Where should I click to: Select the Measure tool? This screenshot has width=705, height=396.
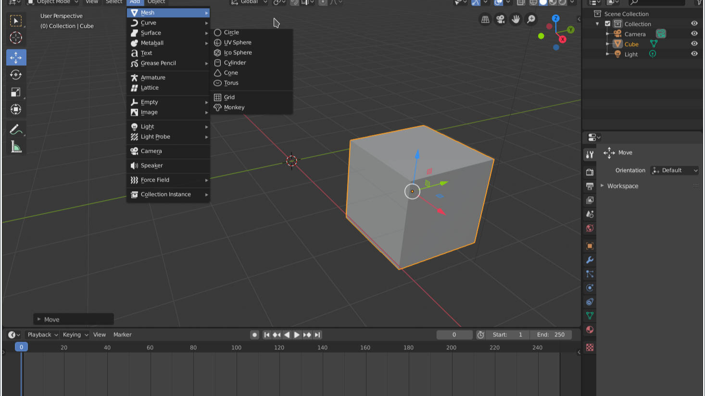tap(16, 147)
